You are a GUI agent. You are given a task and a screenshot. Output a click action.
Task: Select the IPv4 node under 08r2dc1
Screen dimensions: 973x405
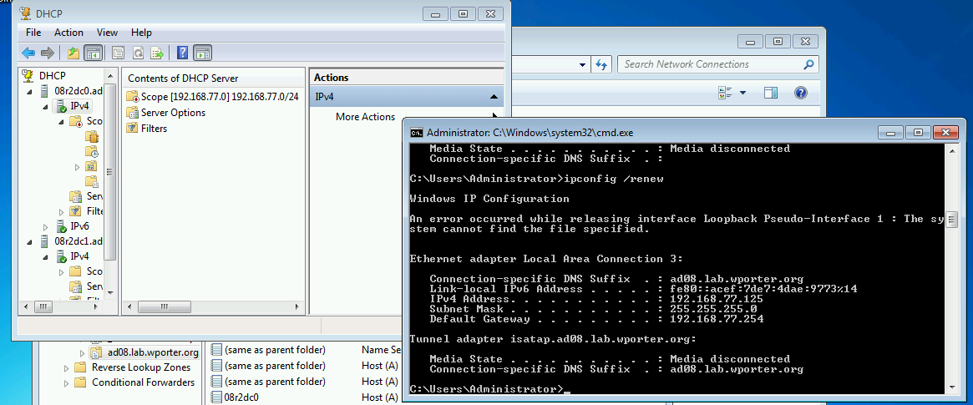click(79, 256)
